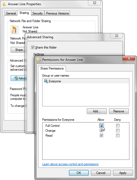The height and width of the screenshot is (180, 137).
Task: Toggle Allow checkbox for Read
Action: click(101, 135)
